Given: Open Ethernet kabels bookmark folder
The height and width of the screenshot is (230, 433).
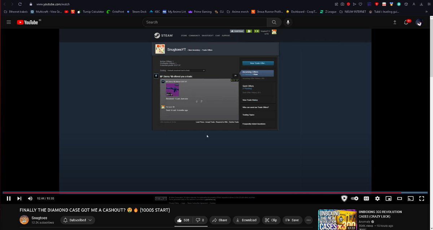Looking at the screenshot, I should (x=16, y=12).
